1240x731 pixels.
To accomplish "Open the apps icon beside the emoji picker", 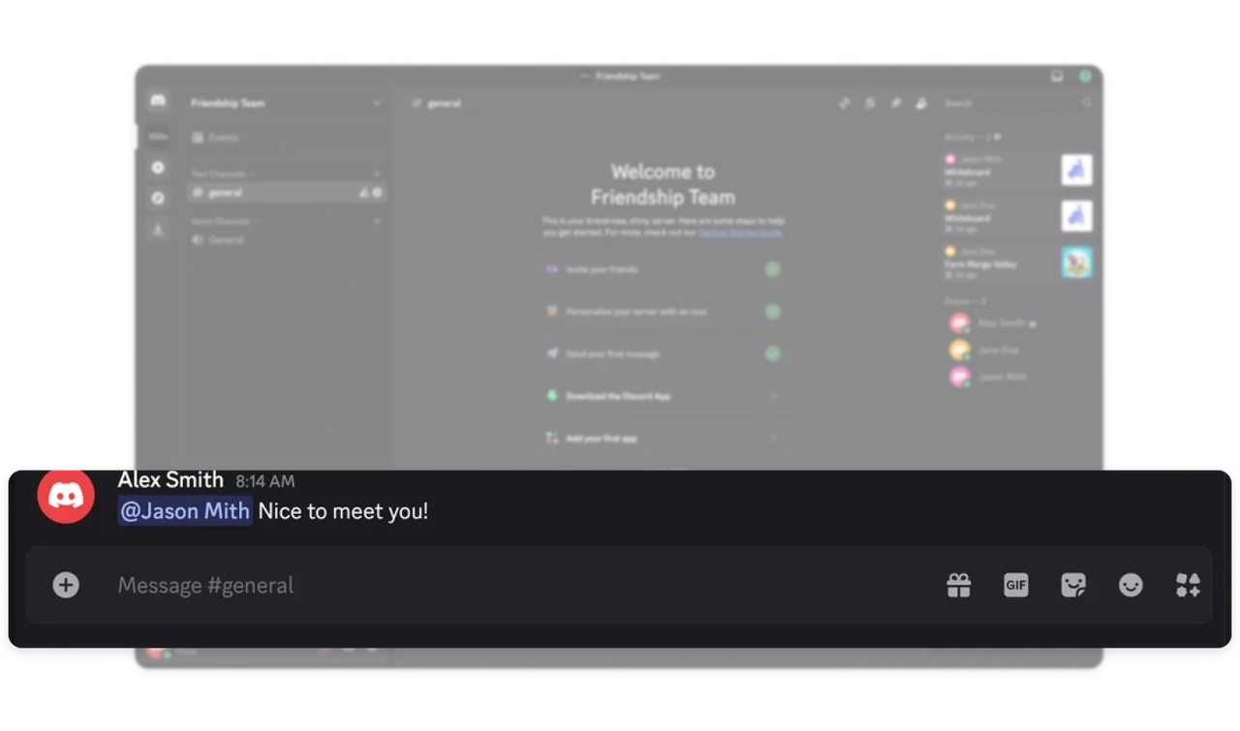I will click(1188, 585).
